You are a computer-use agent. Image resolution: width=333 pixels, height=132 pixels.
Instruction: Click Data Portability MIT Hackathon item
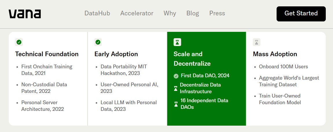coord(124,70)
